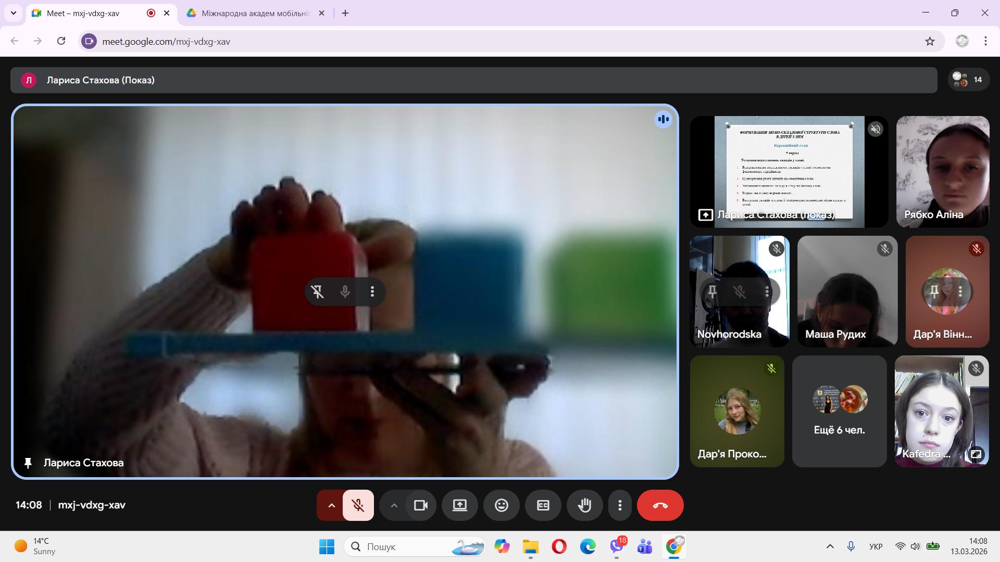Pin Novhorodska's video tile
1000x562 pixels.
click(712, 291)
